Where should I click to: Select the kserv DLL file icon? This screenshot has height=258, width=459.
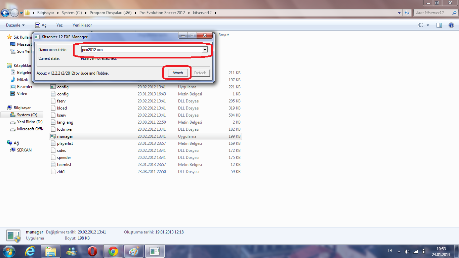pos(53,115)
